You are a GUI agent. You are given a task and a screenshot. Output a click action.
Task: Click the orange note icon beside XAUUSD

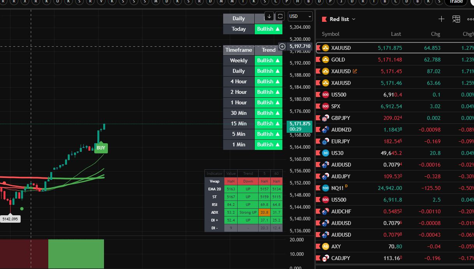pos(355,71)
